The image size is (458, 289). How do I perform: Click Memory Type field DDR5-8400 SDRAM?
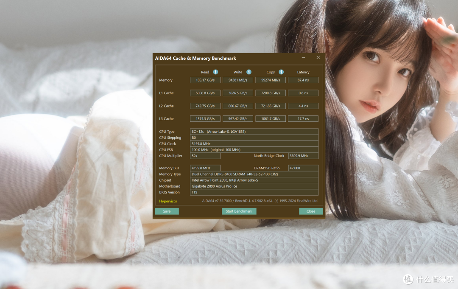click(x=254, y=174)
